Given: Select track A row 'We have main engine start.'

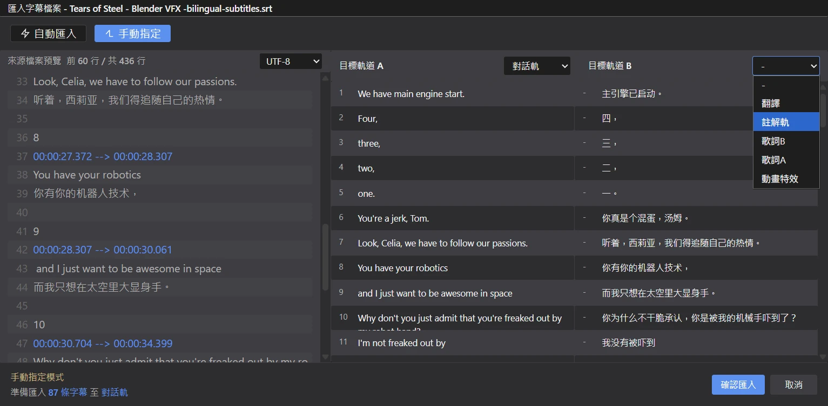Looking at the screenshot, I should [x=453, y=94].
